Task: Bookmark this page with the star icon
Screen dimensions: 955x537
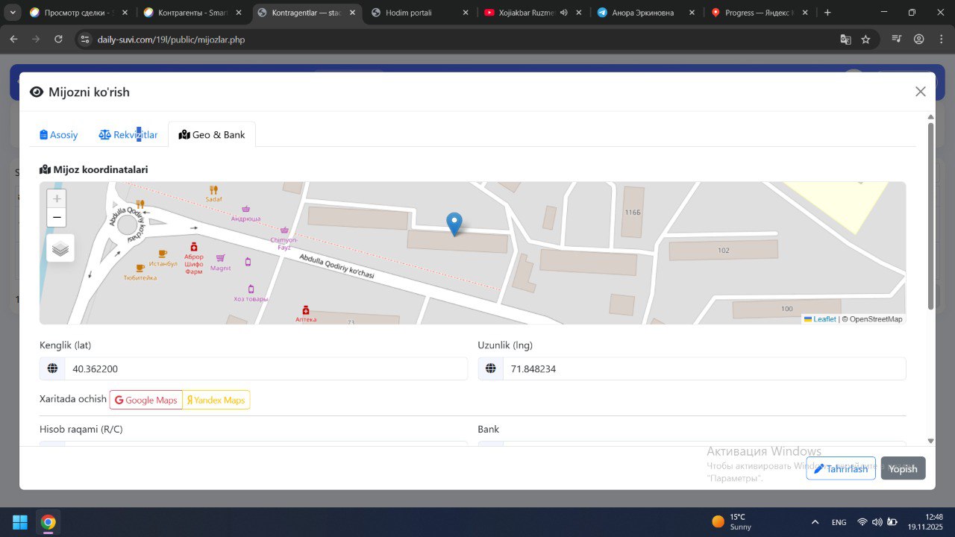Action: coord(865,40)
